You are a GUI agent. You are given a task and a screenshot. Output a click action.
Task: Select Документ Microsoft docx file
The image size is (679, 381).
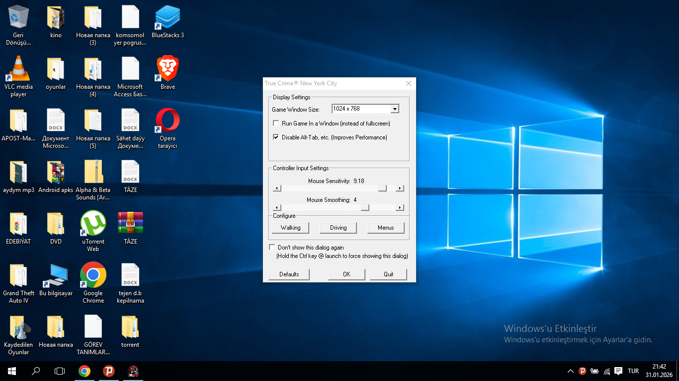click(x=56, y=129)
